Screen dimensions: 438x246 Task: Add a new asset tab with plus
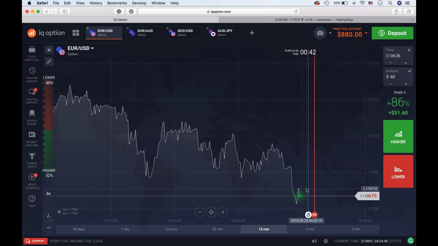click(x=252, y=33)
